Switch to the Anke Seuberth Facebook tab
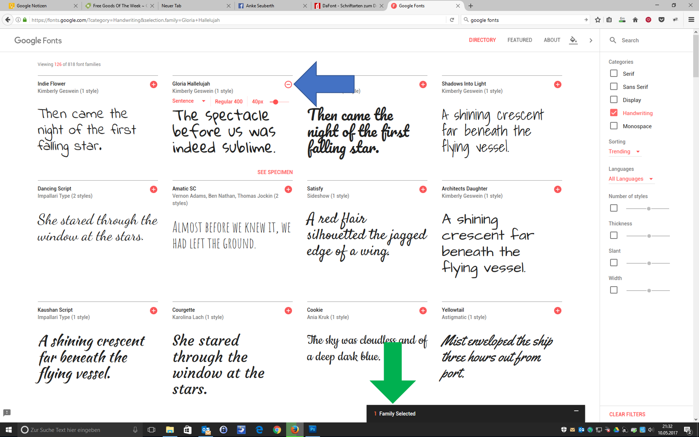 pyautogui.click(x=272, y=6)
